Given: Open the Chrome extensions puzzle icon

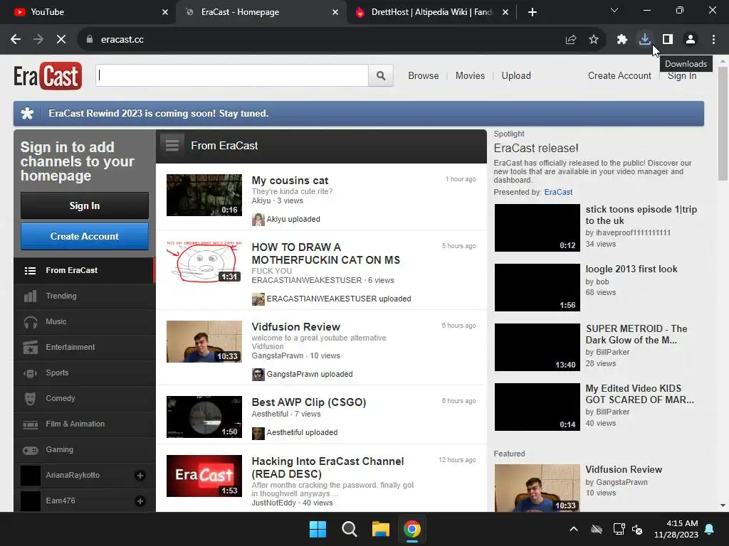Looking at the screenshot, I should 622,40.
